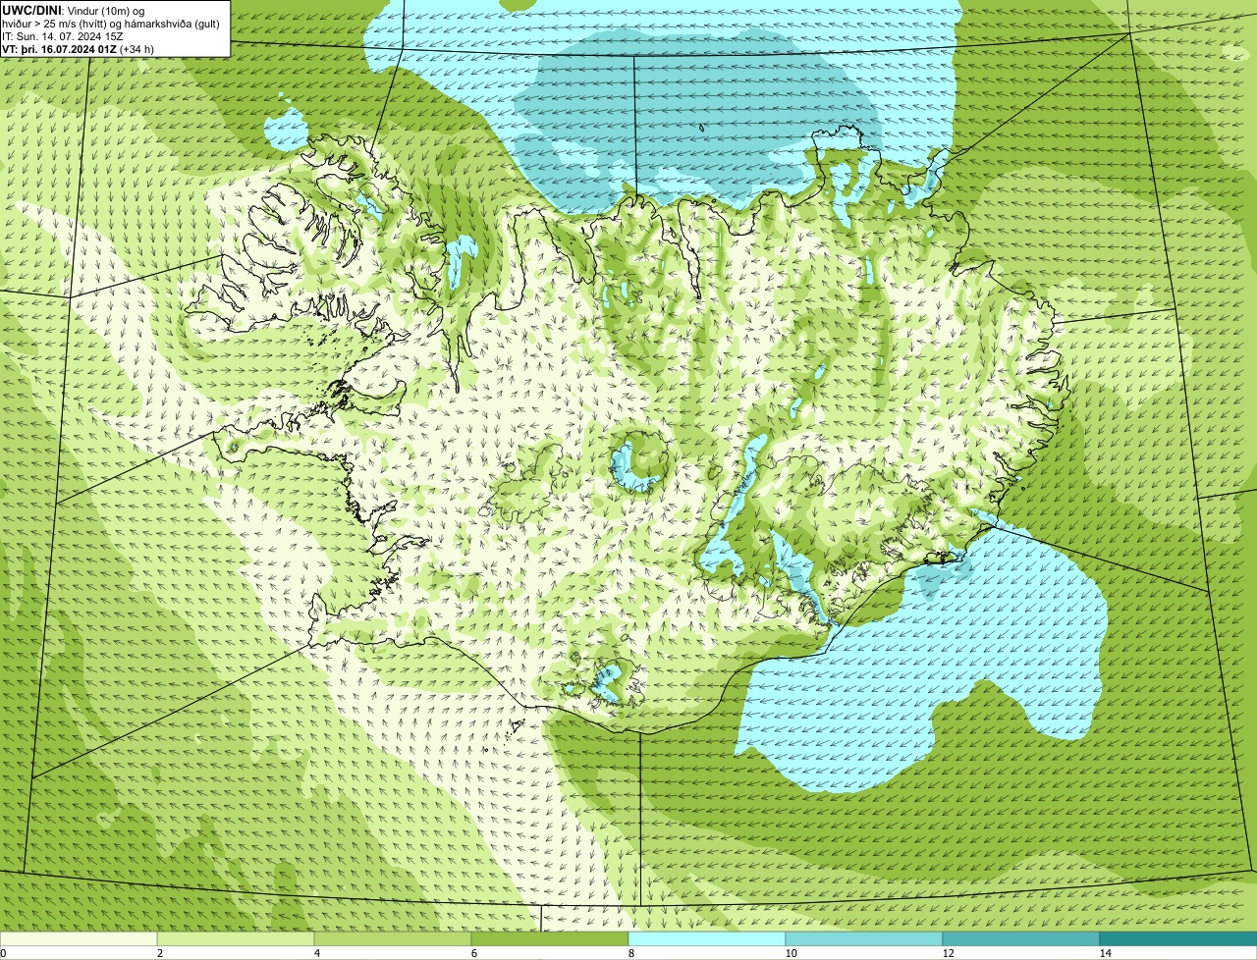This screenshot has width=1257, height=960.
Task: Click the dark teal above-14 m/s legend swatch
Action: point(1178,939)
